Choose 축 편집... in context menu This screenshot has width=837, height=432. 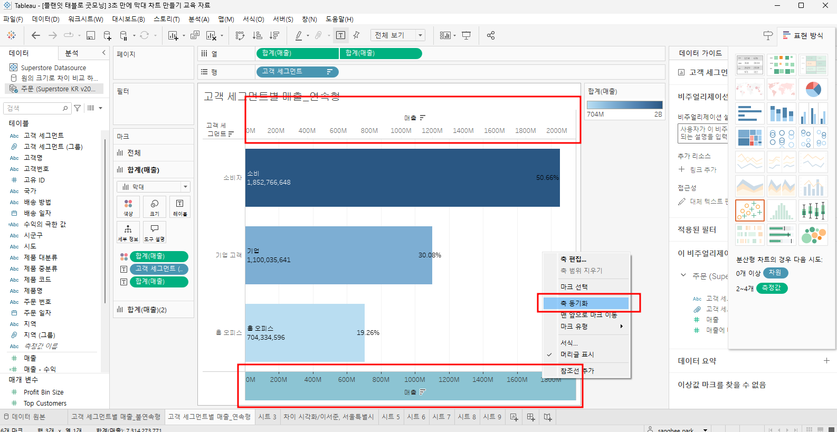click(587, 259)
